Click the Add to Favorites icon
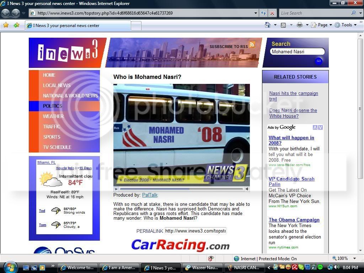This screenshot has height=273, width=364. point(16,25)
